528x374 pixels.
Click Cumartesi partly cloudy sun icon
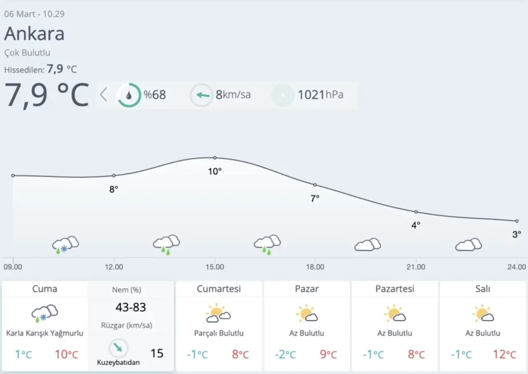[x=218, y=313]
